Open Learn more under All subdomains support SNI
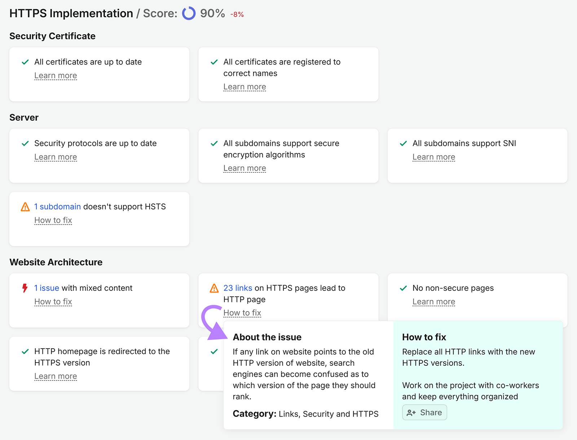This screenshot has height=440, width=577. (x=434, y=157)
